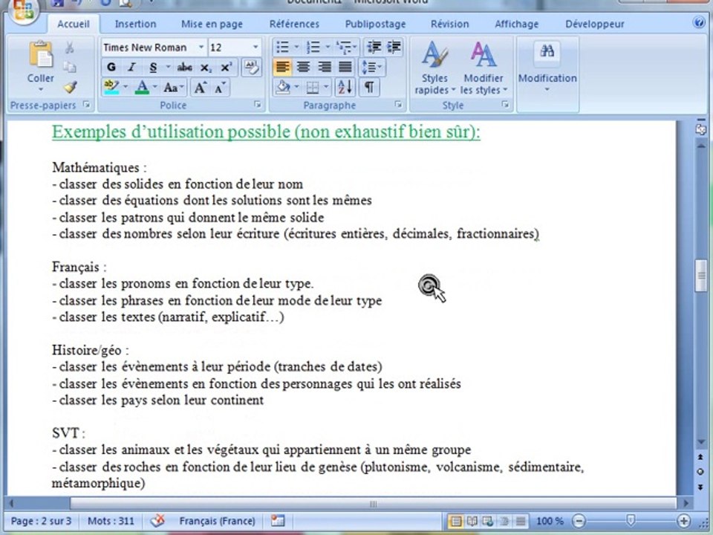Apply the text highlight color
713x535 pixels.
(111, 87)
